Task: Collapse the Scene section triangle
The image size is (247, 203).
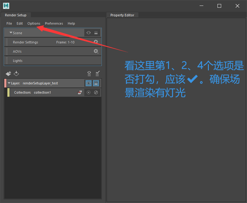Action: (x=11, y=33)
